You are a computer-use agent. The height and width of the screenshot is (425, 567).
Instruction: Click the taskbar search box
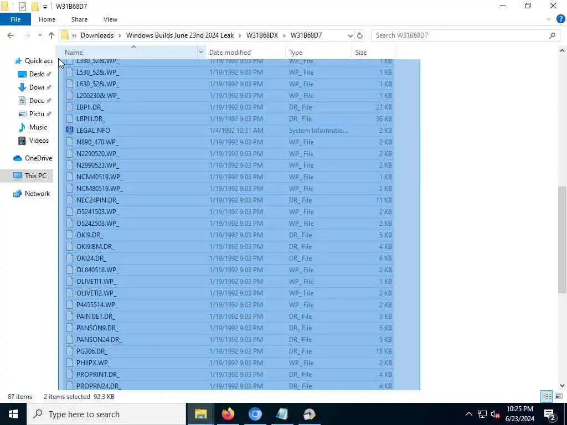(x=106, y=414)
